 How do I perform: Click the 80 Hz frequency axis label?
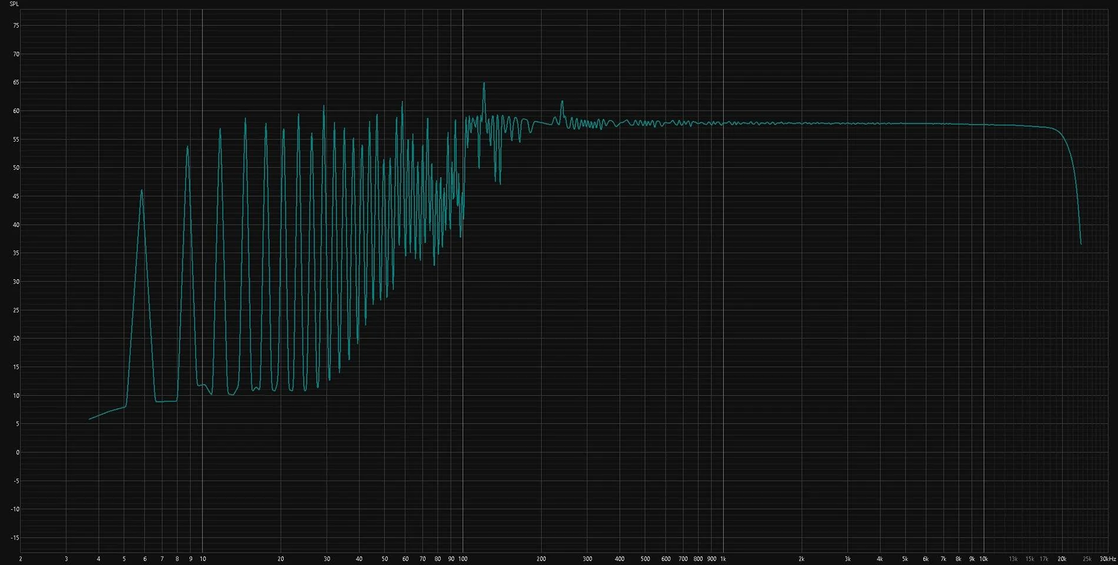tap(438, 559)
